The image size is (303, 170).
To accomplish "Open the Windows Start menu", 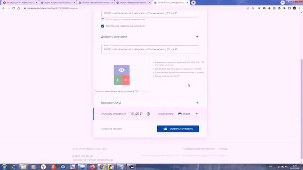I will 4,167.
